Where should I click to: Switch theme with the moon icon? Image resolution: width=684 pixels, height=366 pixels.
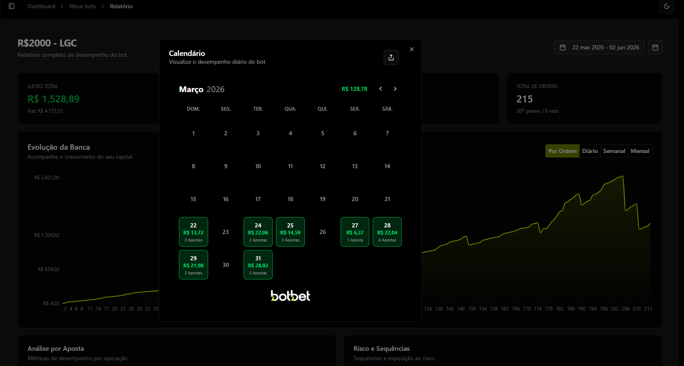667,6
